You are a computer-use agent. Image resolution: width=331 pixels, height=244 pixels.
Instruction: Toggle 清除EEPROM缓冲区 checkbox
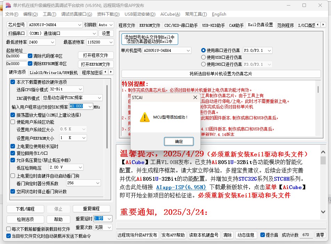point(30,64)
